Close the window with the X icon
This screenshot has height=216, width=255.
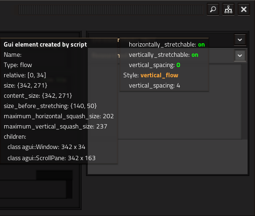(x=244, y=9)
